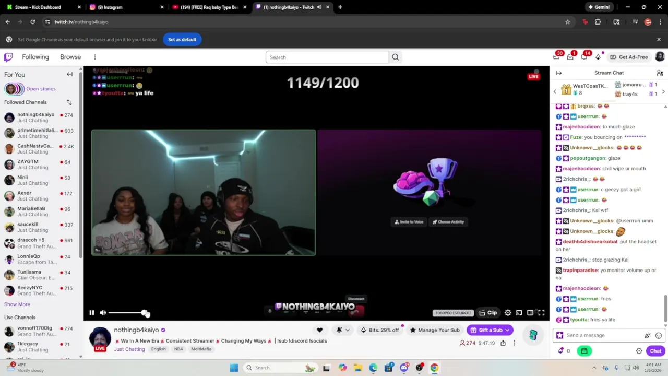Show next gift leaderboard entries
This screenshot has width=668, height=376.
click(x=663, y=92)
